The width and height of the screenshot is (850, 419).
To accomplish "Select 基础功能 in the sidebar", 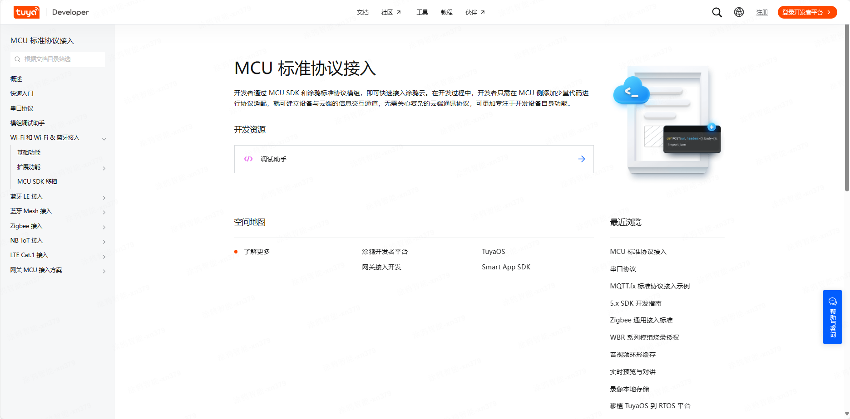I will click(29, 152).
